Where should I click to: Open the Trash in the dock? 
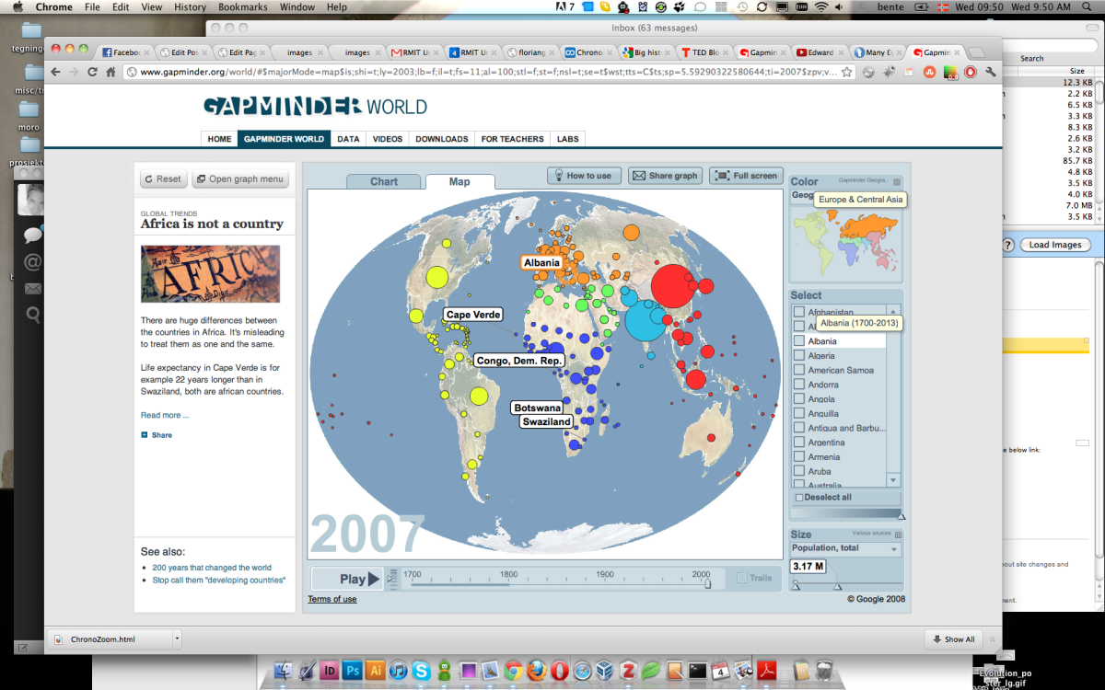(x=824, y=671)
